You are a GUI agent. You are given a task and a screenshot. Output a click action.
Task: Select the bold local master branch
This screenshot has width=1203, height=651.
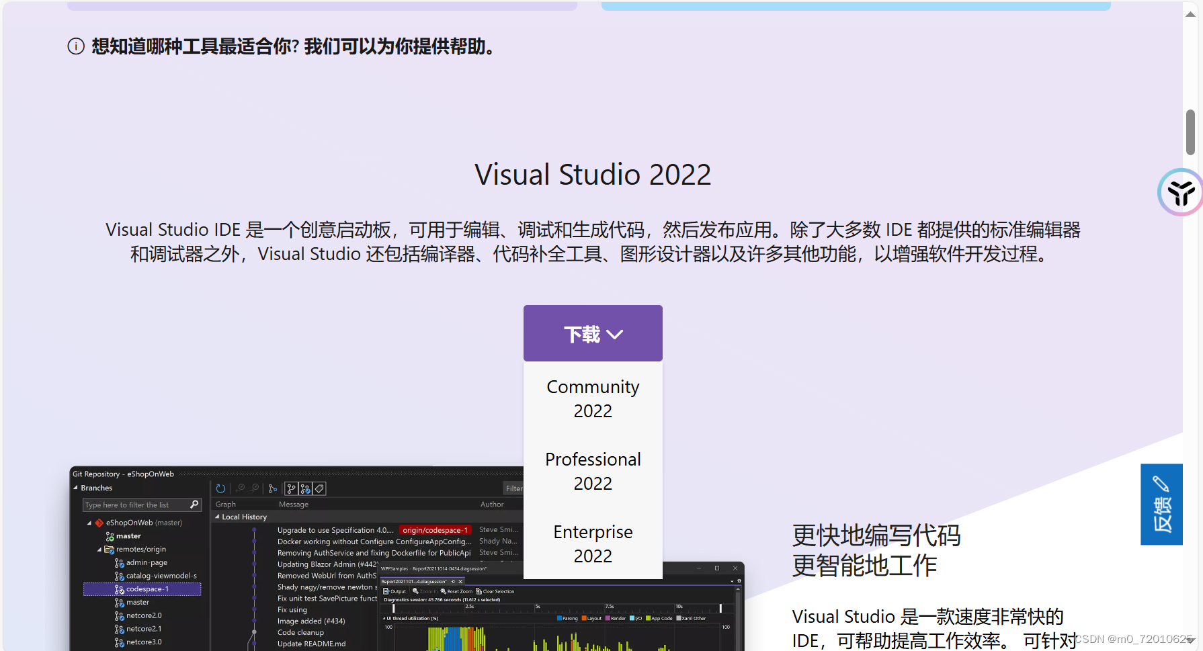(x=128, y=536)
